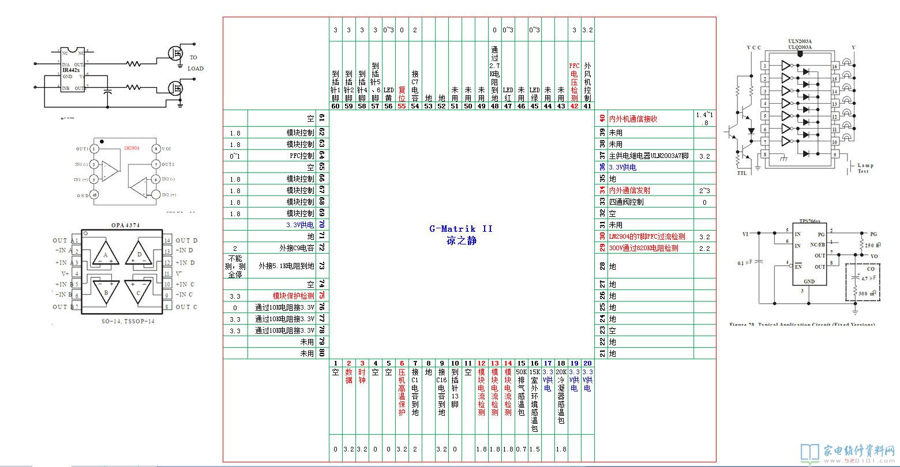Select the 主供电继电器ULN2003A7脚 cell
Viewport: 900px width, 467px height.
[x=650, y=156]
